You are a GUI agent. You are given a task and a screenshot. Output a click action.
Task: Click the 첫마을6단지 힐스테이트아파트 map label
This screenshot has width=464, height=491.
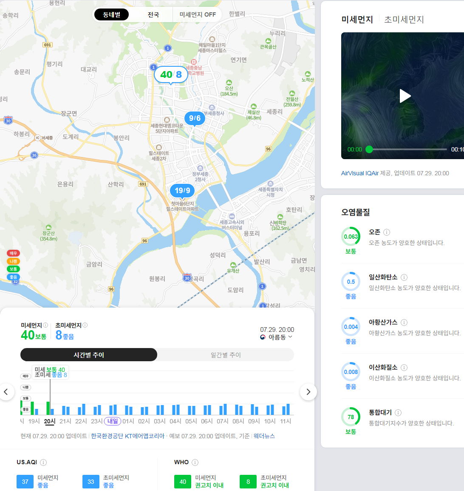pyautogui.click(x=182, y=206)
